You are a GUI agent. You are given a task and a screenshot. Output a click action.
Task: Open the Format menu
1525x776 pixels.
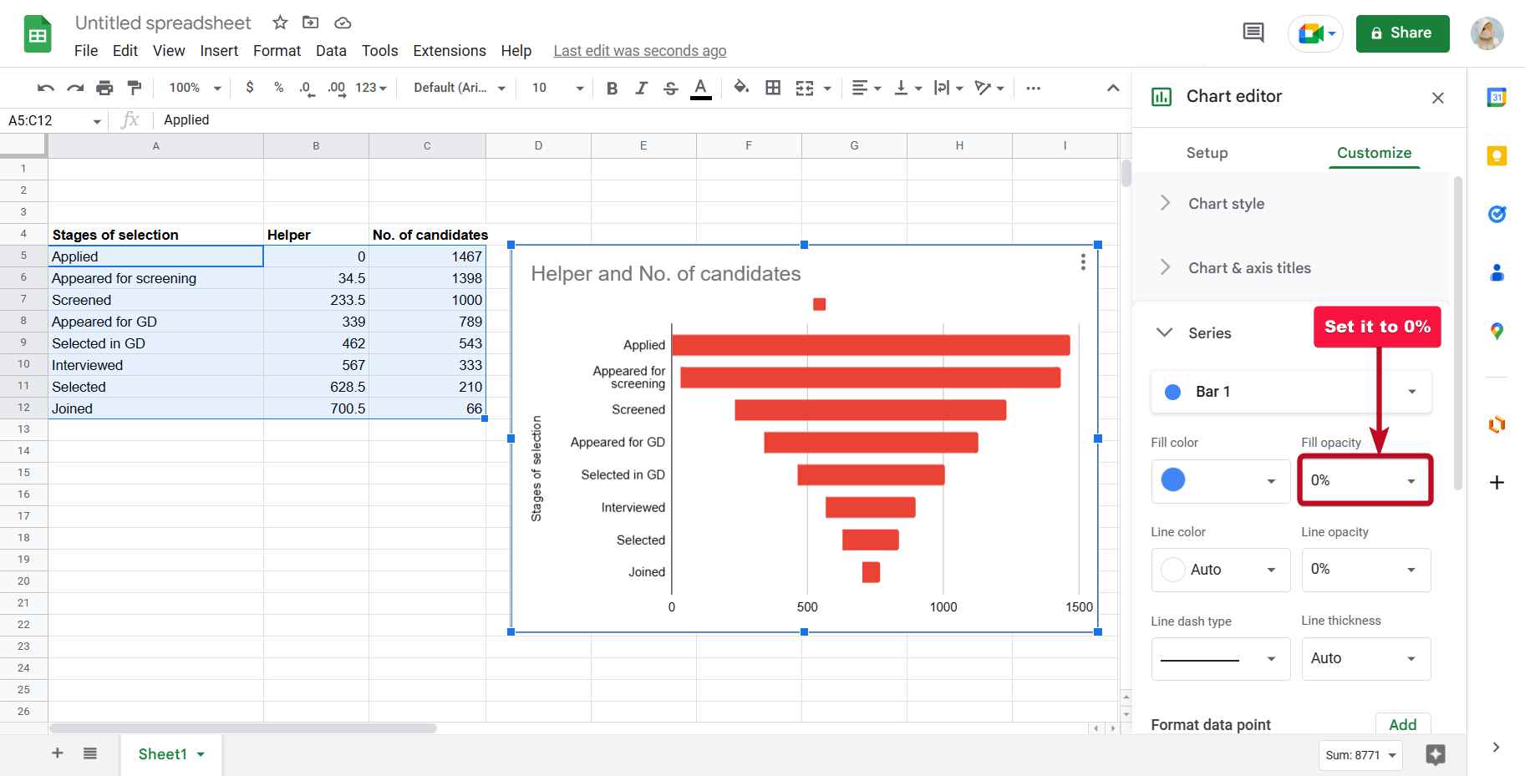(277, 51)
